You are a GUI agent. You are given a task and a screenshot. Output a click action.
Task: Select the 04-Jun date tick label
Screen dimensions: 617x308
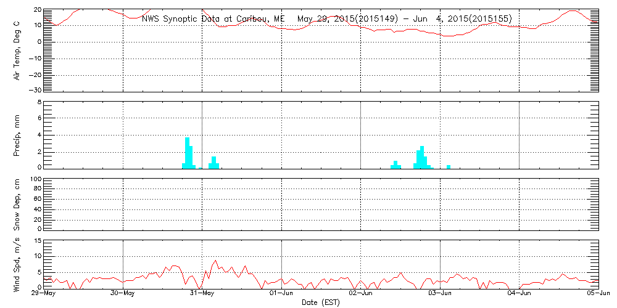520,294
